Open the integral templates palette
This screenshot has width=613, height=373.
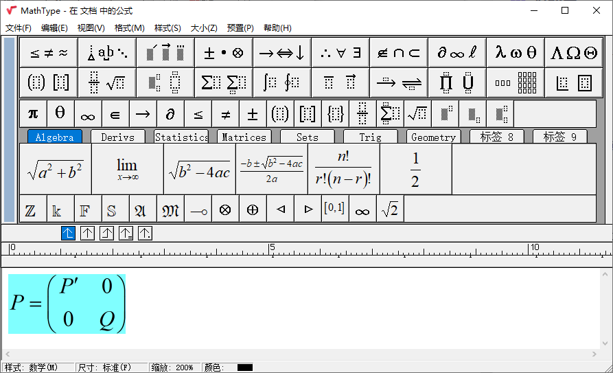tap(282, 82)
